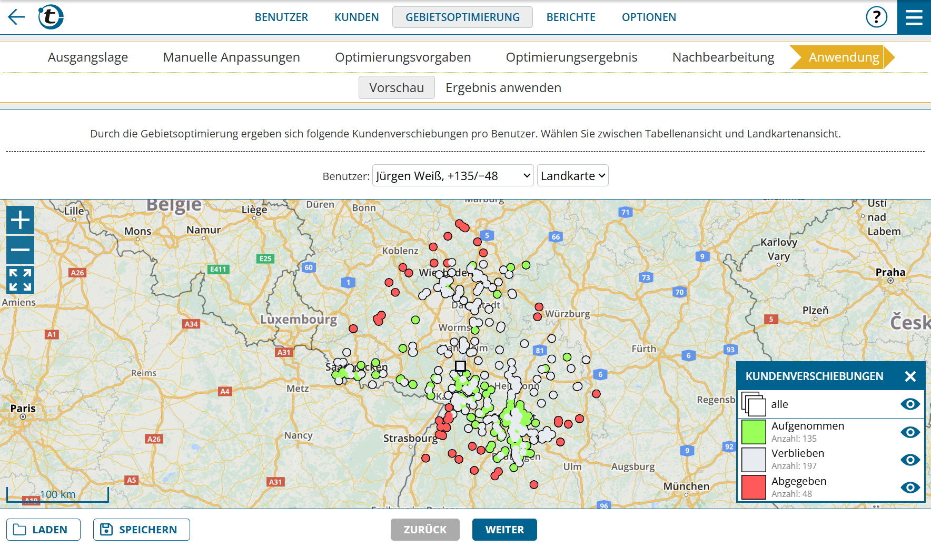Click the Paris label on map
This screenshot has width=931, height=547.
point(23,409)
